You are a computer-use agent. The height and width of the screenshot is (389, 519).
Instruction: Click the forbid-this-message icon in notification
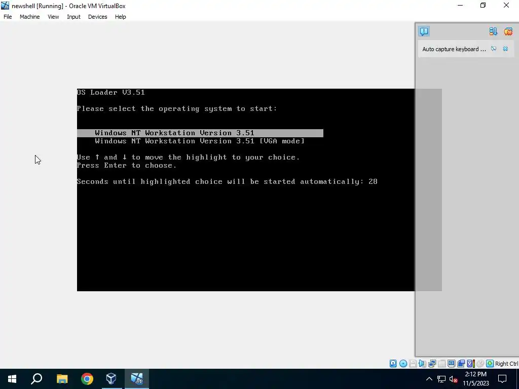[x=494, y=49]
